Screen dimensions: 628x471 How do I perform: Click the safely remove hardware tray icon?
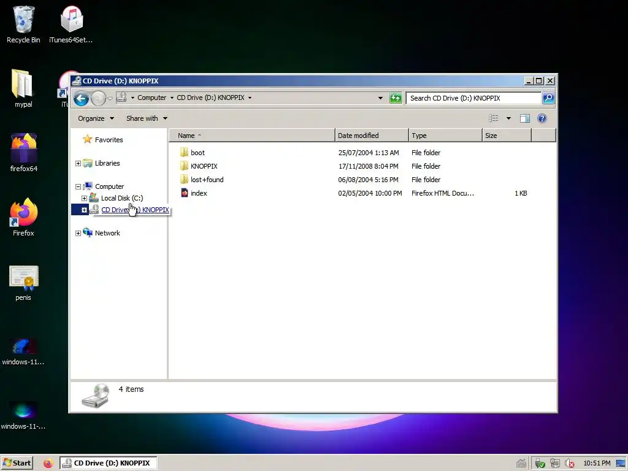540,464
